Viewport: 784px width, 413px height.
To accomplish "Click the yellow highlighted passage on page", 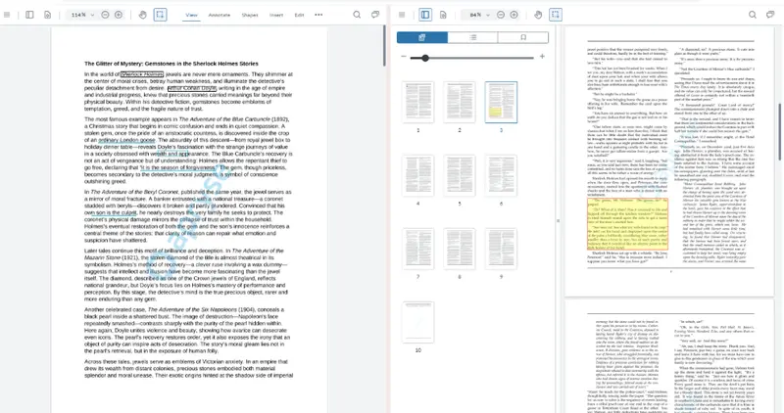I will tap(628, 224).
